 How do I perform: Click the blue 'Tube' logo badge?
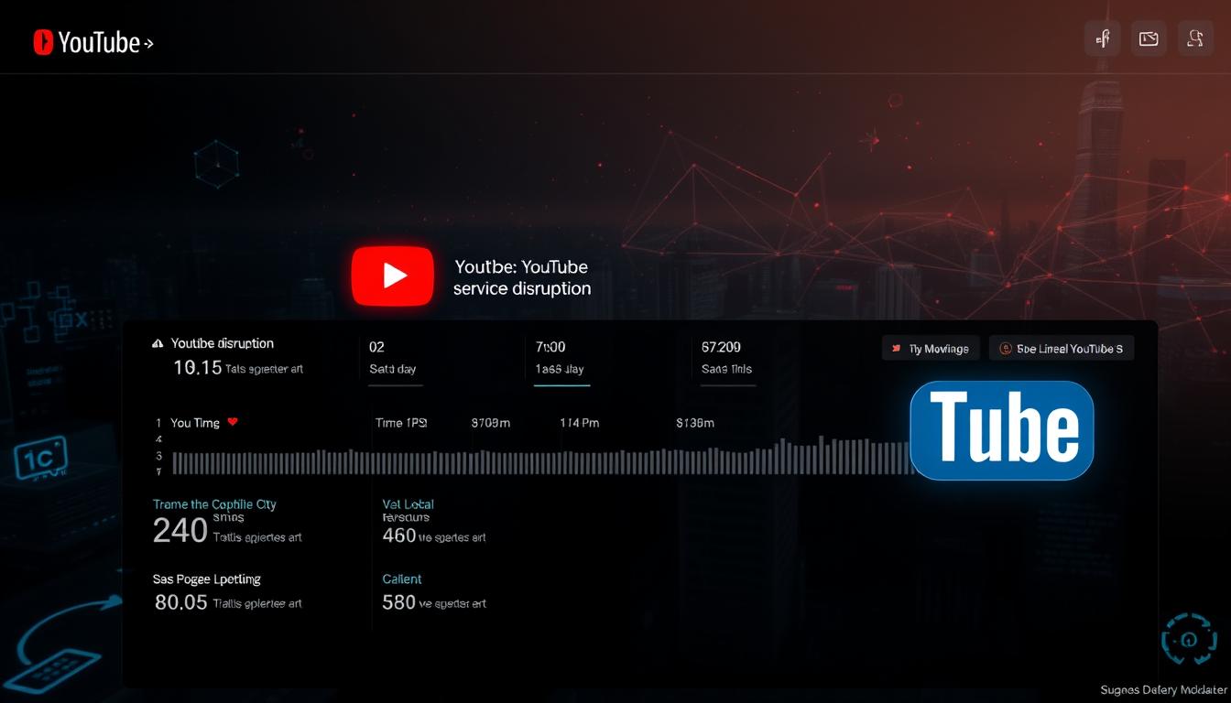(1002, 430)
